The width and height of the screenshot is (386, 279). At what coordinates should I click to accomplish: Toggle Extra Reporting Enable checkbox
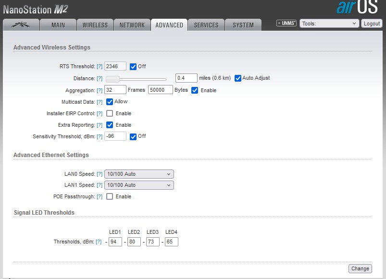click(x=110, y=125)
